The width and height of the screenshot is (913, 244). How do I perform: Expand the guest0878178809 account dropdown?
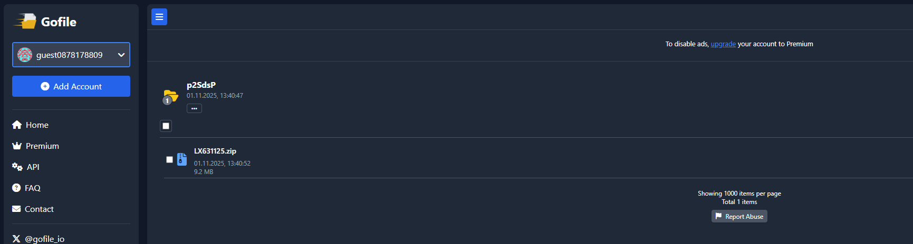121,55
